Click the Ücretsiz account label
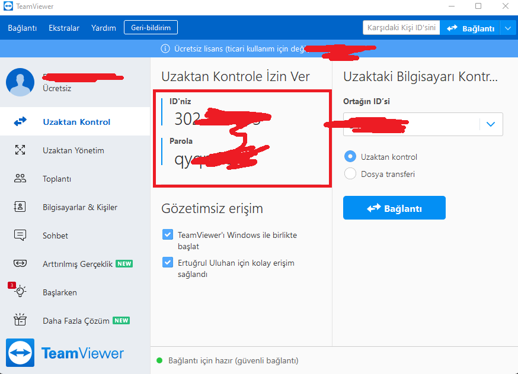518x374 pixels. point(57,88)
